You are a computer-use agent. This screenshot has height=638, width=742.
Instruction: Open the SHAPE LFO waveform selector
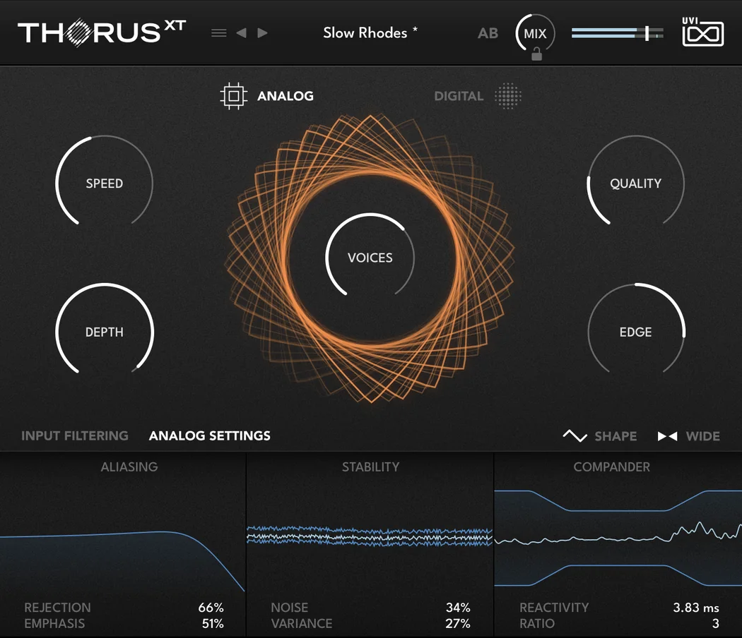pyautogui.click(x=616, y=436)
